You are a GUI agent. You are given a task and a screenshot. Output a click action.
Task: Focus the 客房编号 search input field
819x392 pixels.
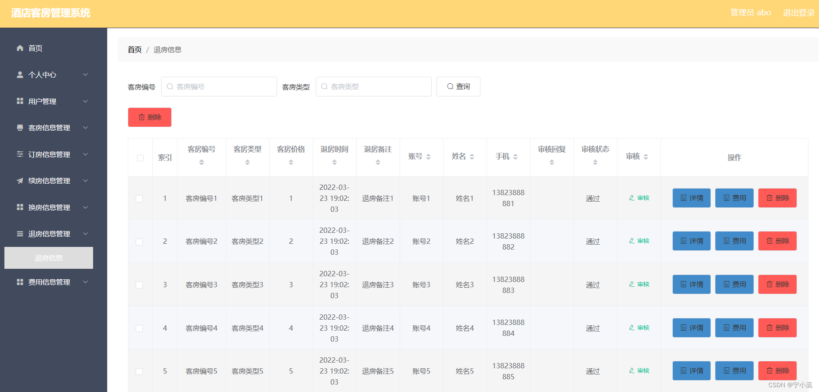219,86
